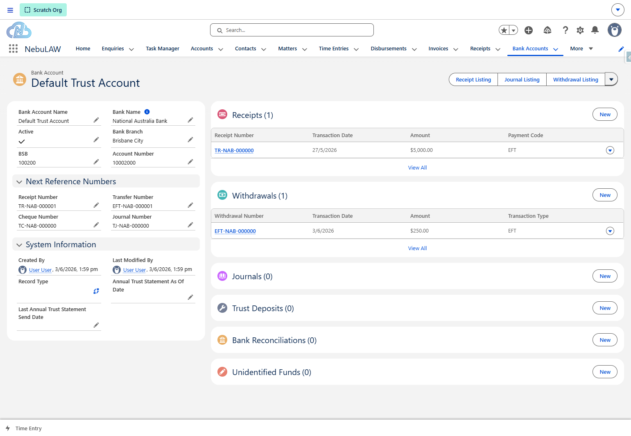The width and height of the screenshot is (631, 436).
Task: Edit the Cheque Number pencil icon
Action: click(x=96, y=225)
